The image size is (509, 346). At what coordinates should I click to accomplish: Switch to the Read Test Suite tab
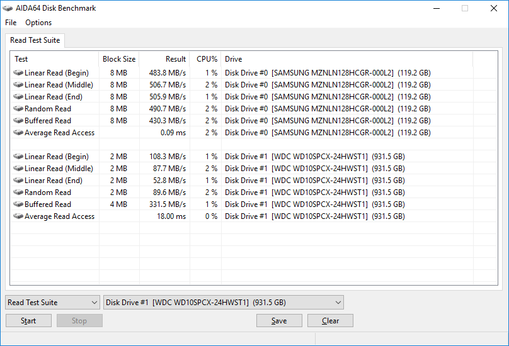pyautogui.click(x=35, y=40)
